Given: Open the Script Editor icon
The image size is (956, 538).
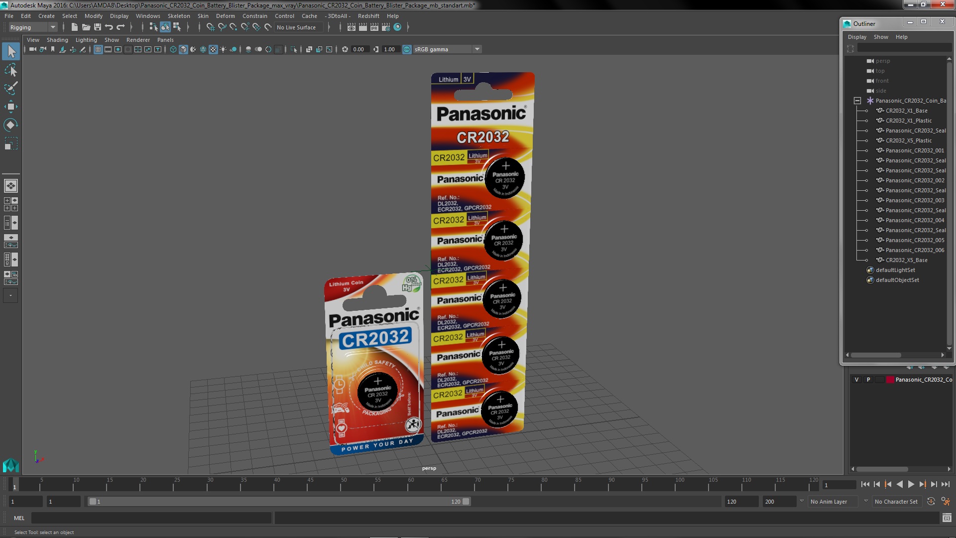Looking at the screenshot, I should pyautogui.click(x=947, y=518).
